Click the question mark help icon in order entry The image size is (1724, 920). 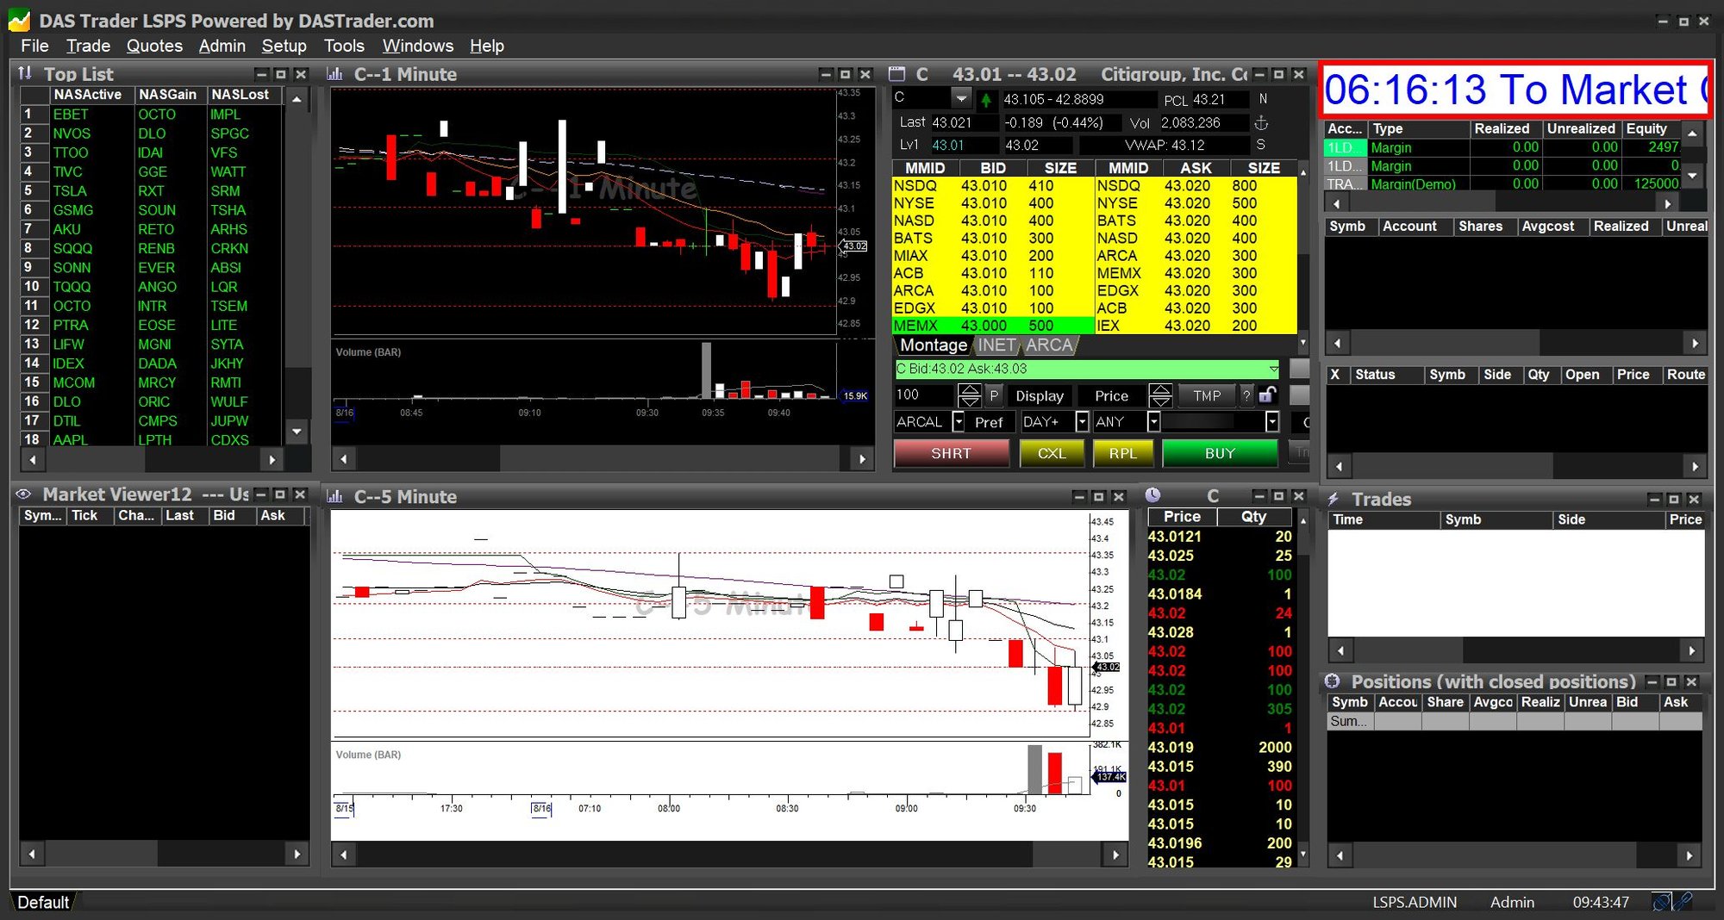pos(1247,395)
